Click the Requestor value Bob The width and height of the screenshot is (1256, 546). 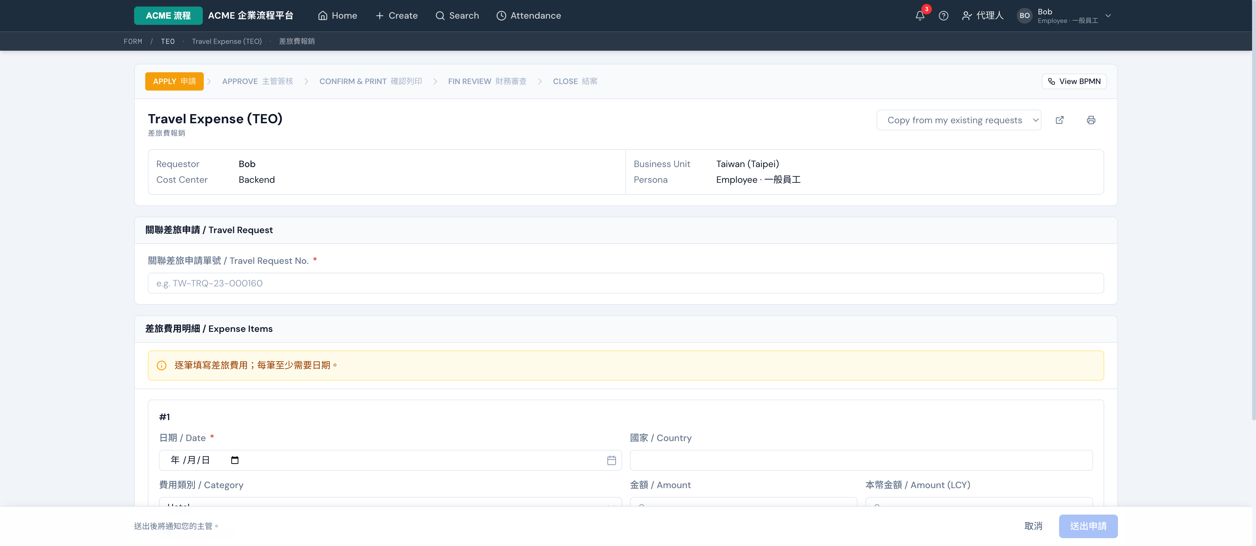coord(247,164)
